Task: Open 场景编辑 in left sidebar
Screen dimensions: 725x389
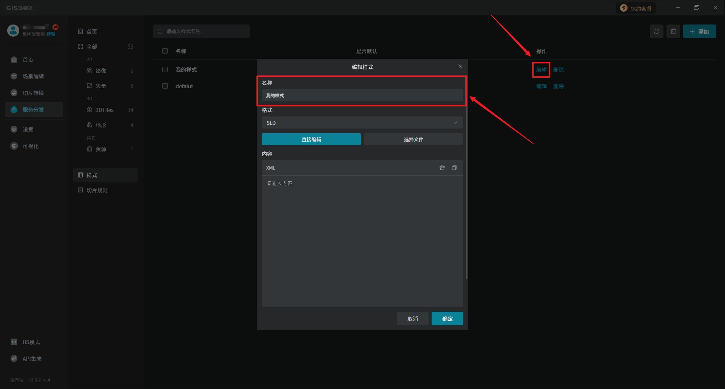Action: tap(33, 77)
